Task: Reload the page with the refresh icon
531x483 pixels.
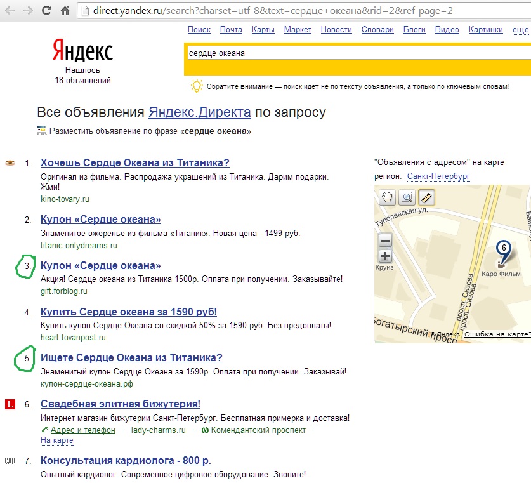Action: pos(46,11)
